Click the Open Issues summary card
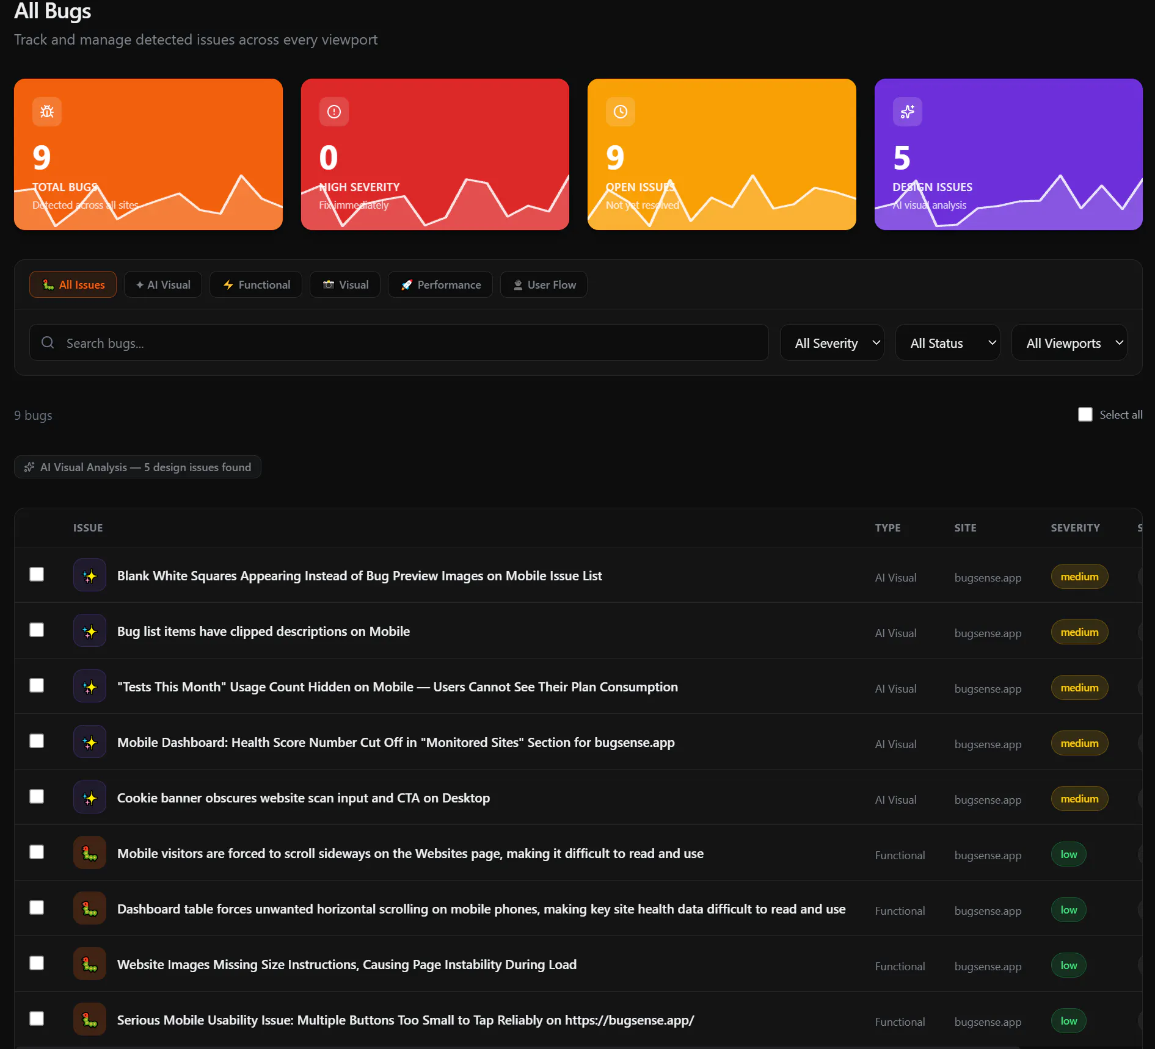1155x1049 pixels. pos(722,154)
